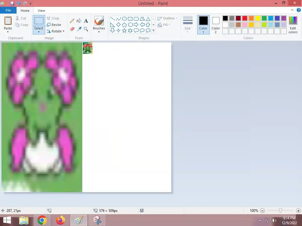This screenshot has height=226, width=302.
Task: Choose the Hexagon shape
Action: point(130,25)
